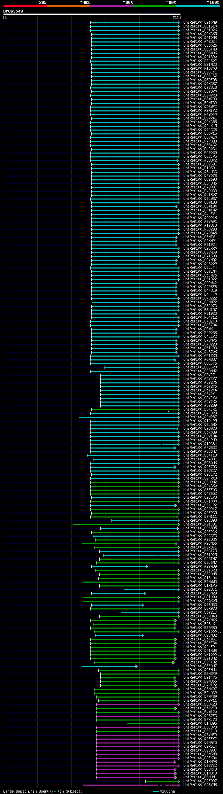Click the purple ~60% identity legend segment
The width and height of the screenshot is (223, 794).
[111, 6]
